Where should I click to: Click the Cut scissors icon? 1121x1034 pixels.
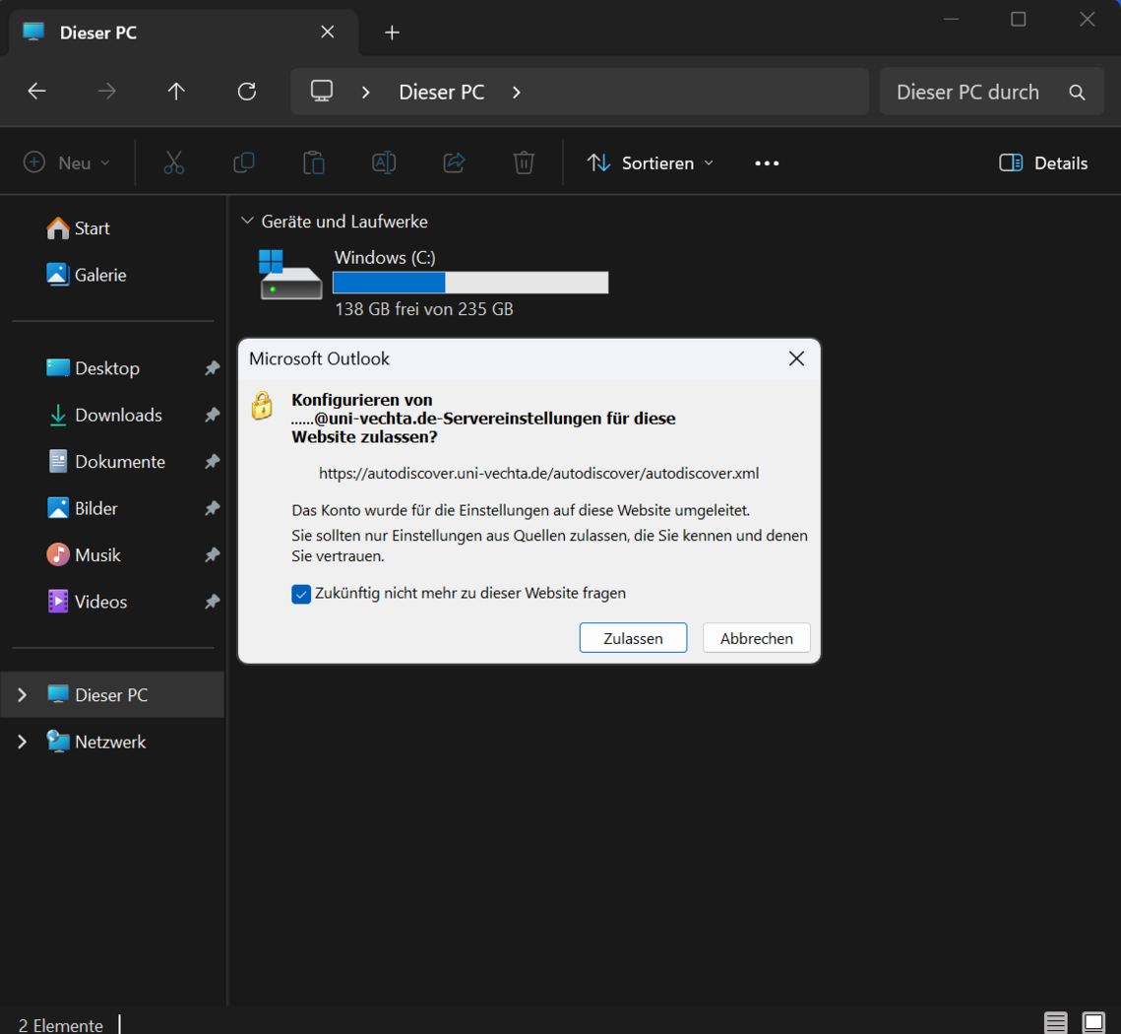point(174,163)
